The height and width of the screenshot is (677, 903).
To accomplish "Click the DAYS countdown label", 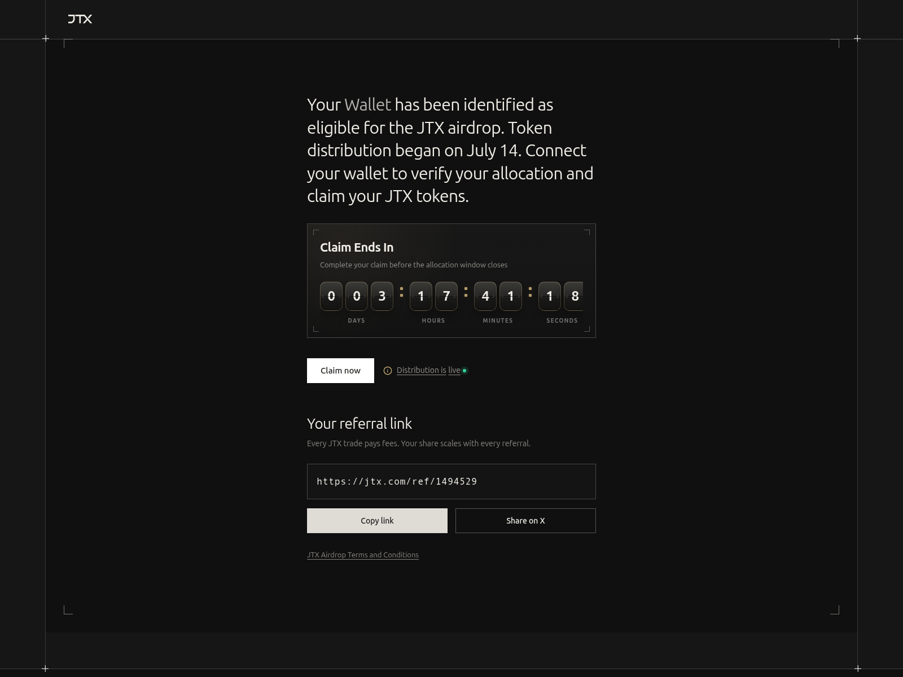I will [x=356, y=320].
